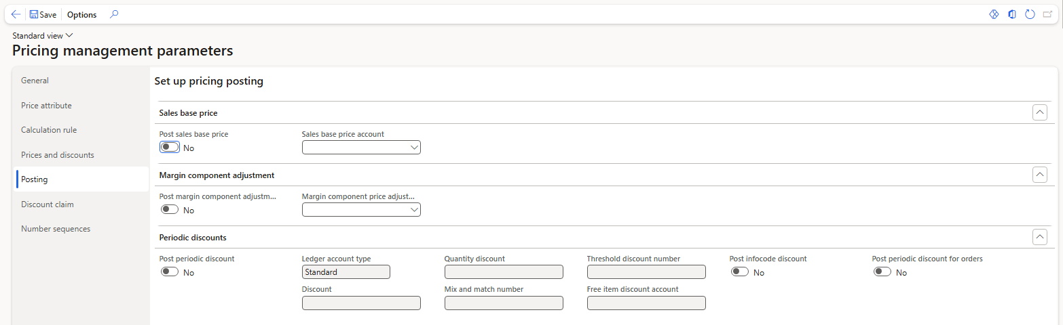Select the Posting tab
The height and width of the screenshot is (325, 1063).
pos(82,179)
